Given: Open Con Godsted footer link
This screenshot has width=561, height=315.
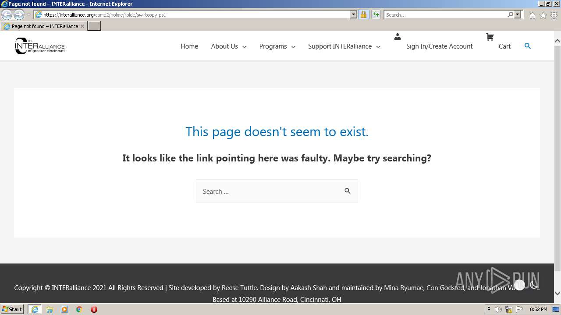Looking at the screenshot, I should click(x=445, y=287).
